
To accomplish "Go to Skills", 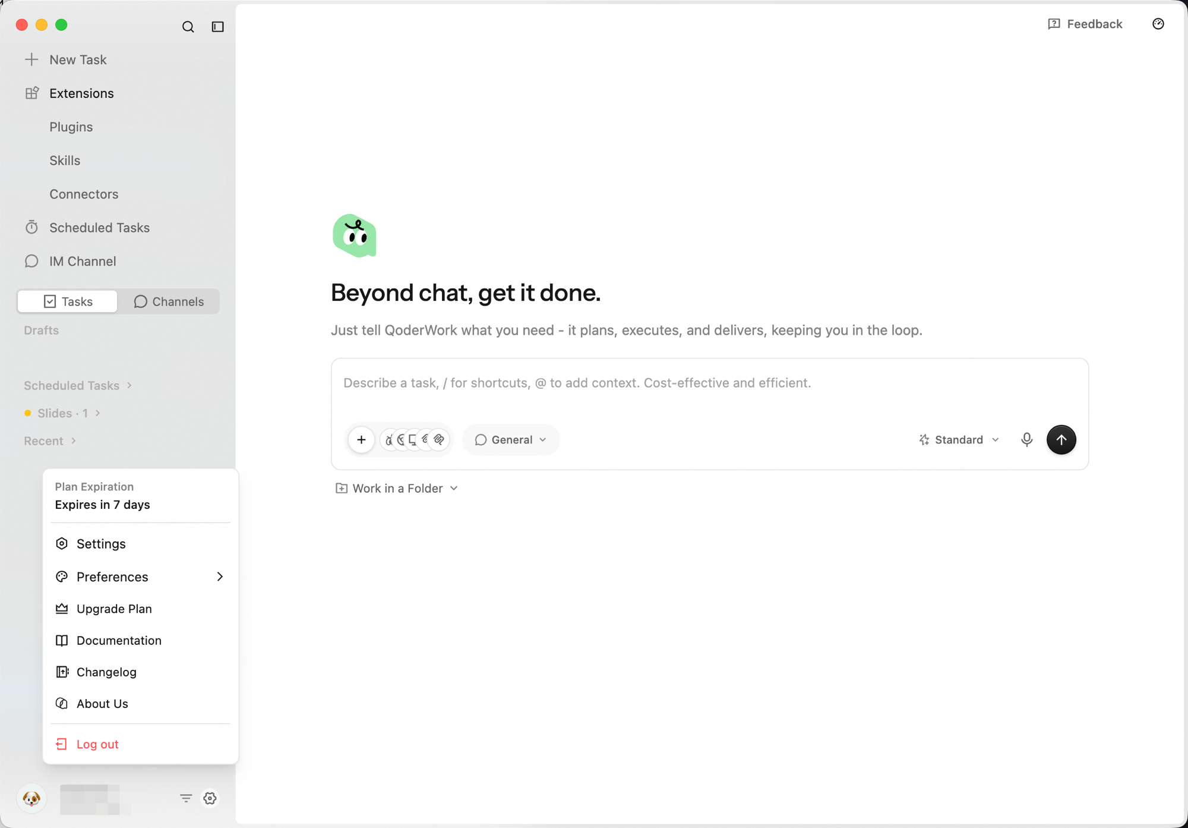I will 65,160.
